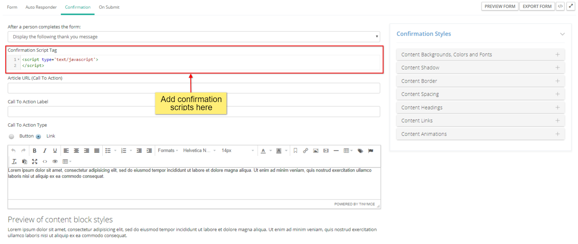Expand the Content Headings section
The image size is (578, 244).
point(481,107)
